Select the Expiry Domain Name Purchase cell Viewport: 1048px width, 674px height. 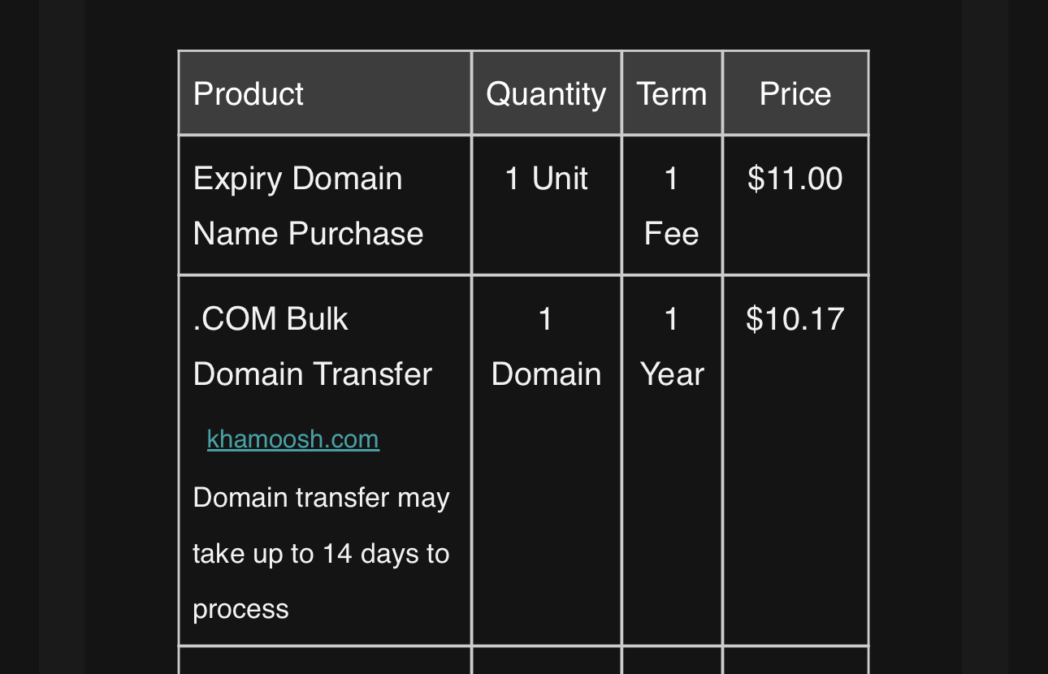coord(325,205)
